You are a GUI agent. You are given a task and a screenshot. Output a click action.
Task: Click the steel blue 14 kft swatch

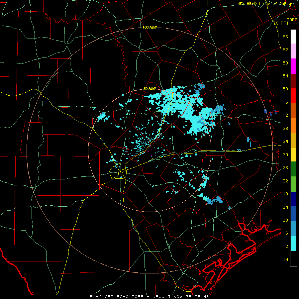293,229
